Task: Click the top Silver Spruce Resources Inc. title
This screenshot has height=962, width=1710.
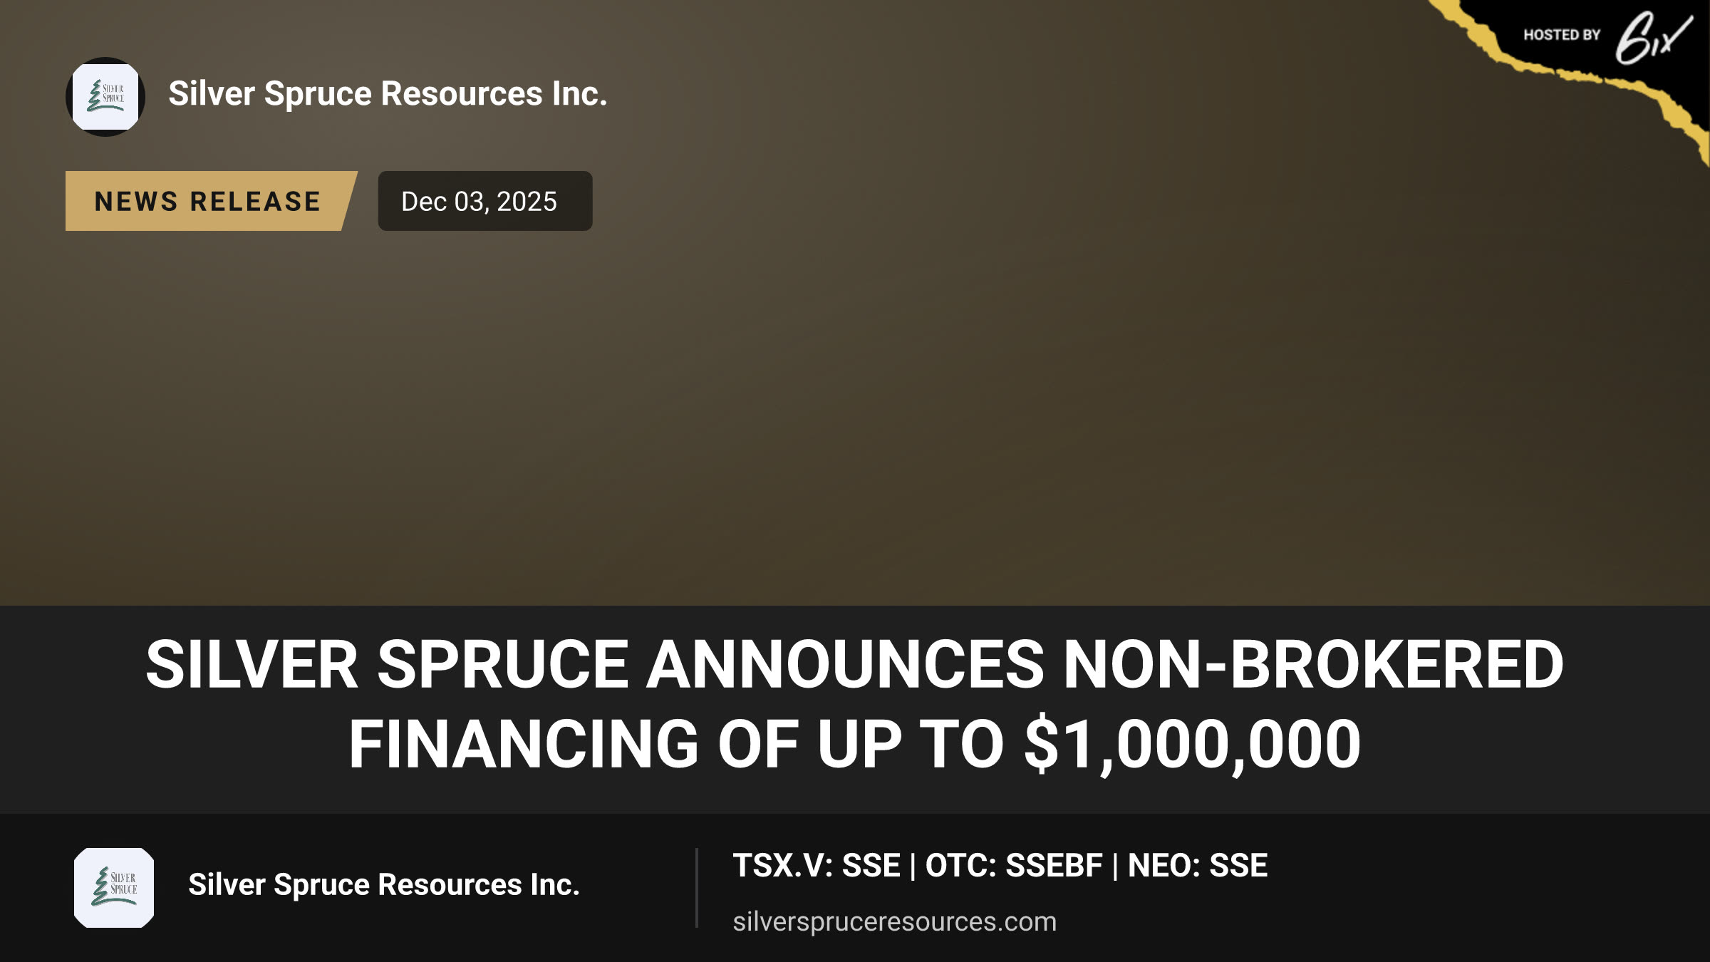Action: pos(388,94)
